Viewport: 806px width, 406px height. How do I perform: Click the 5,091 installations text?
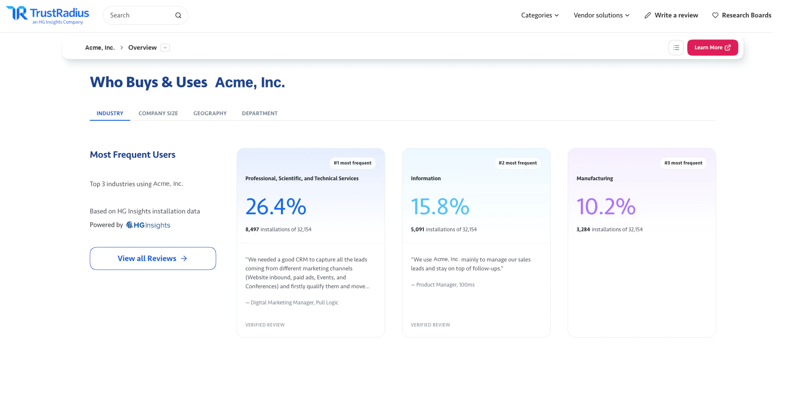point(443,230)
